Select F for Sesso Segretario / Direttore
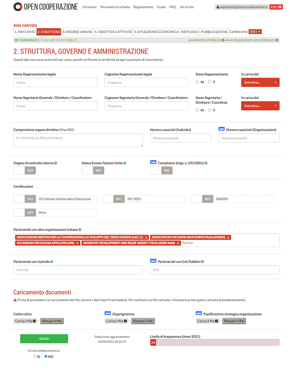The width and height of the screenshot is (293, 370). [210, 110]
